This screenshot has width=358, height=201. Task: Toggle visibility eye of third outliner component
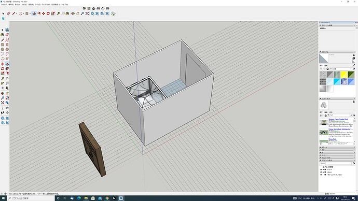click(x=321, y=175)
